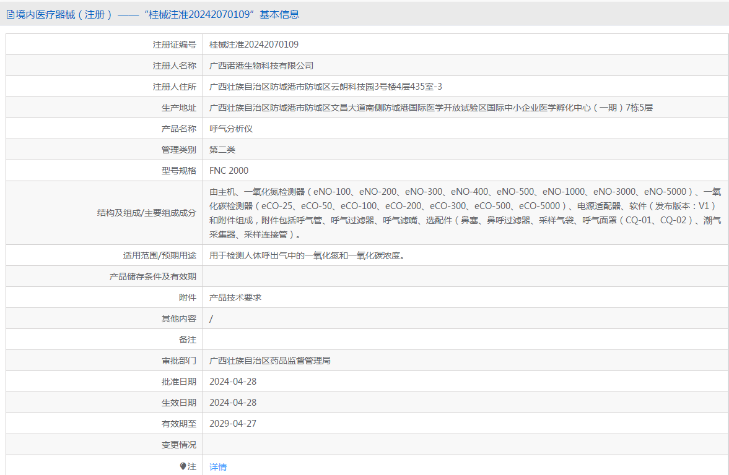This screenshot has height=475, width=729.
Task: Click the 生效日期 date value
Action: (233, 403)
